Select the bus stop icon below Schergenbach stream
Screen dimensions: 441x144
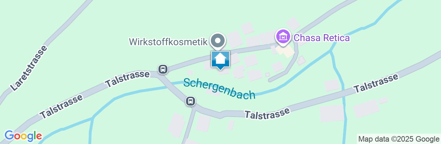(190, 101)
